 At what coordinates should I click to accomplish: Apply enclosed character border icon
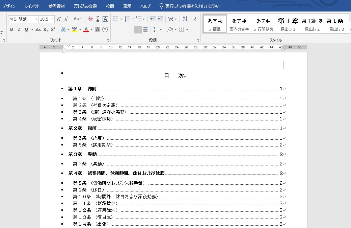105,19
